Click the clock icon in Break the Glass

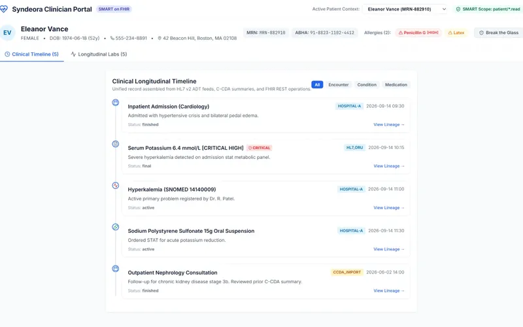(x=481, y=33)
